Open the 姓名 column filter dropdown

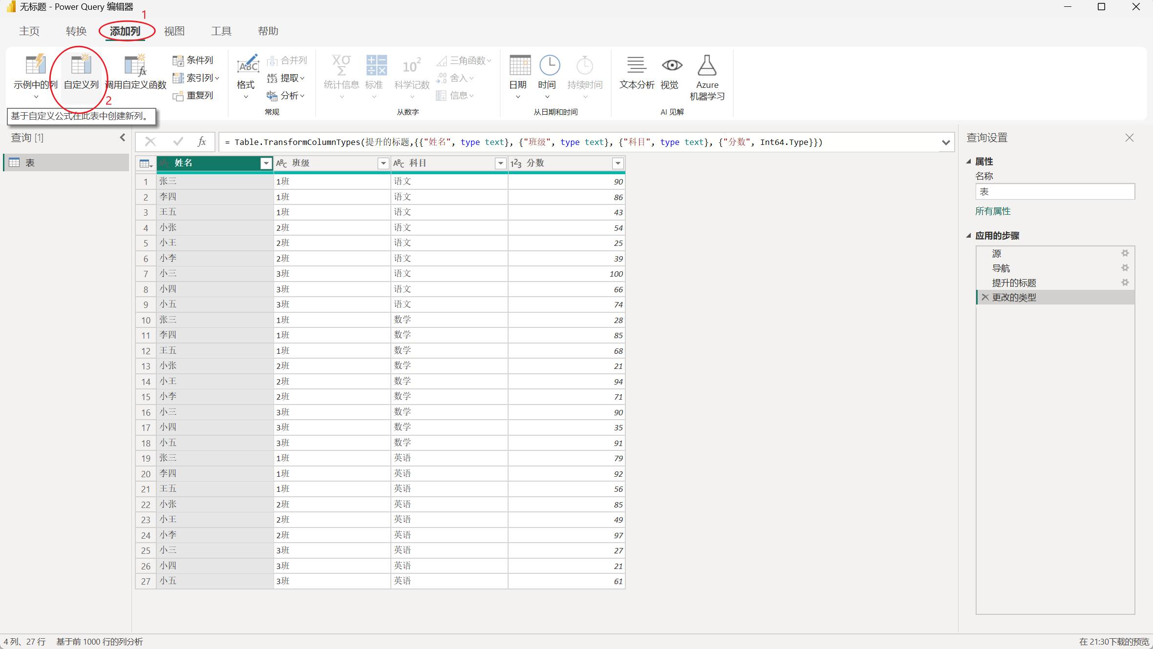click(266, 163)
